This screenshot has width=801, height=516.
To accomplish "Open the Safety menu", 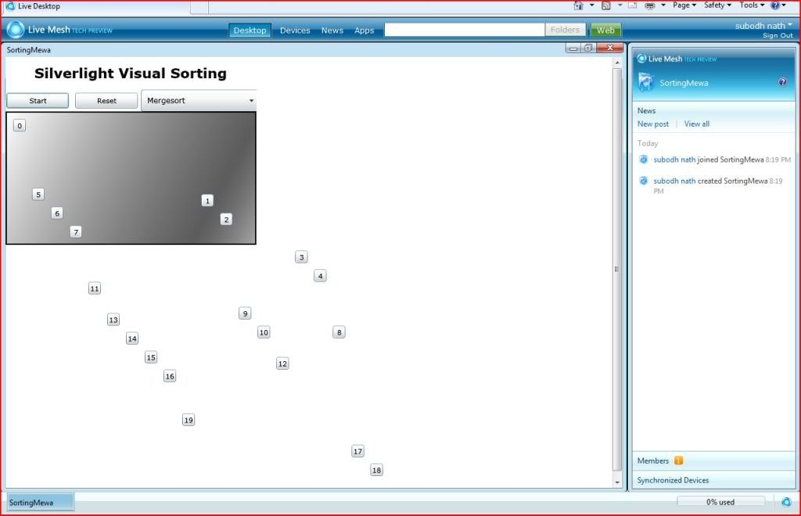I will (x=717, y=5).
